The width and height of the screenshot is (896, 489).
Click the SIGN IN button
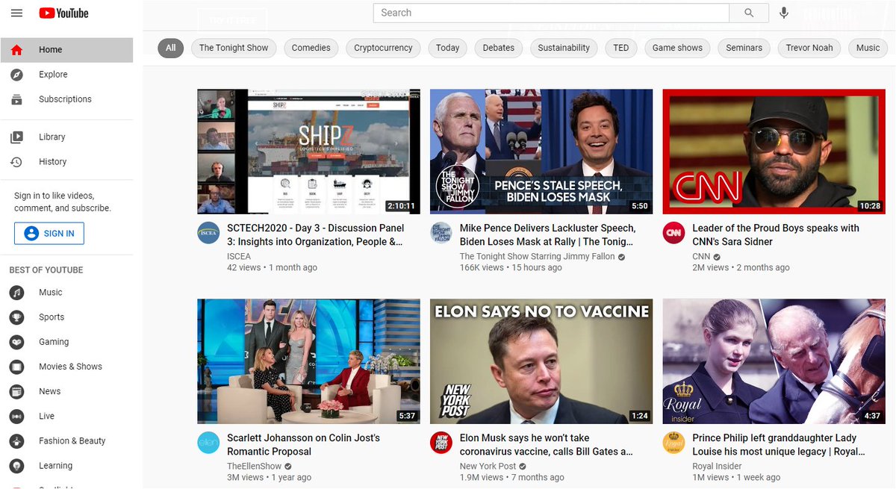(x=49, y=234)
